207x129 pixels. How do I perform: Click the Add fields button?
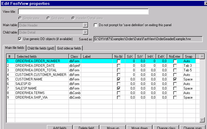[x=60, y=128]
